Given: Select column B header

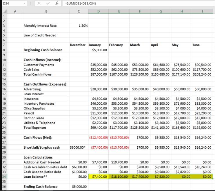Looking at the screenshot, I should pyautogui.click(x=45, y=11).
